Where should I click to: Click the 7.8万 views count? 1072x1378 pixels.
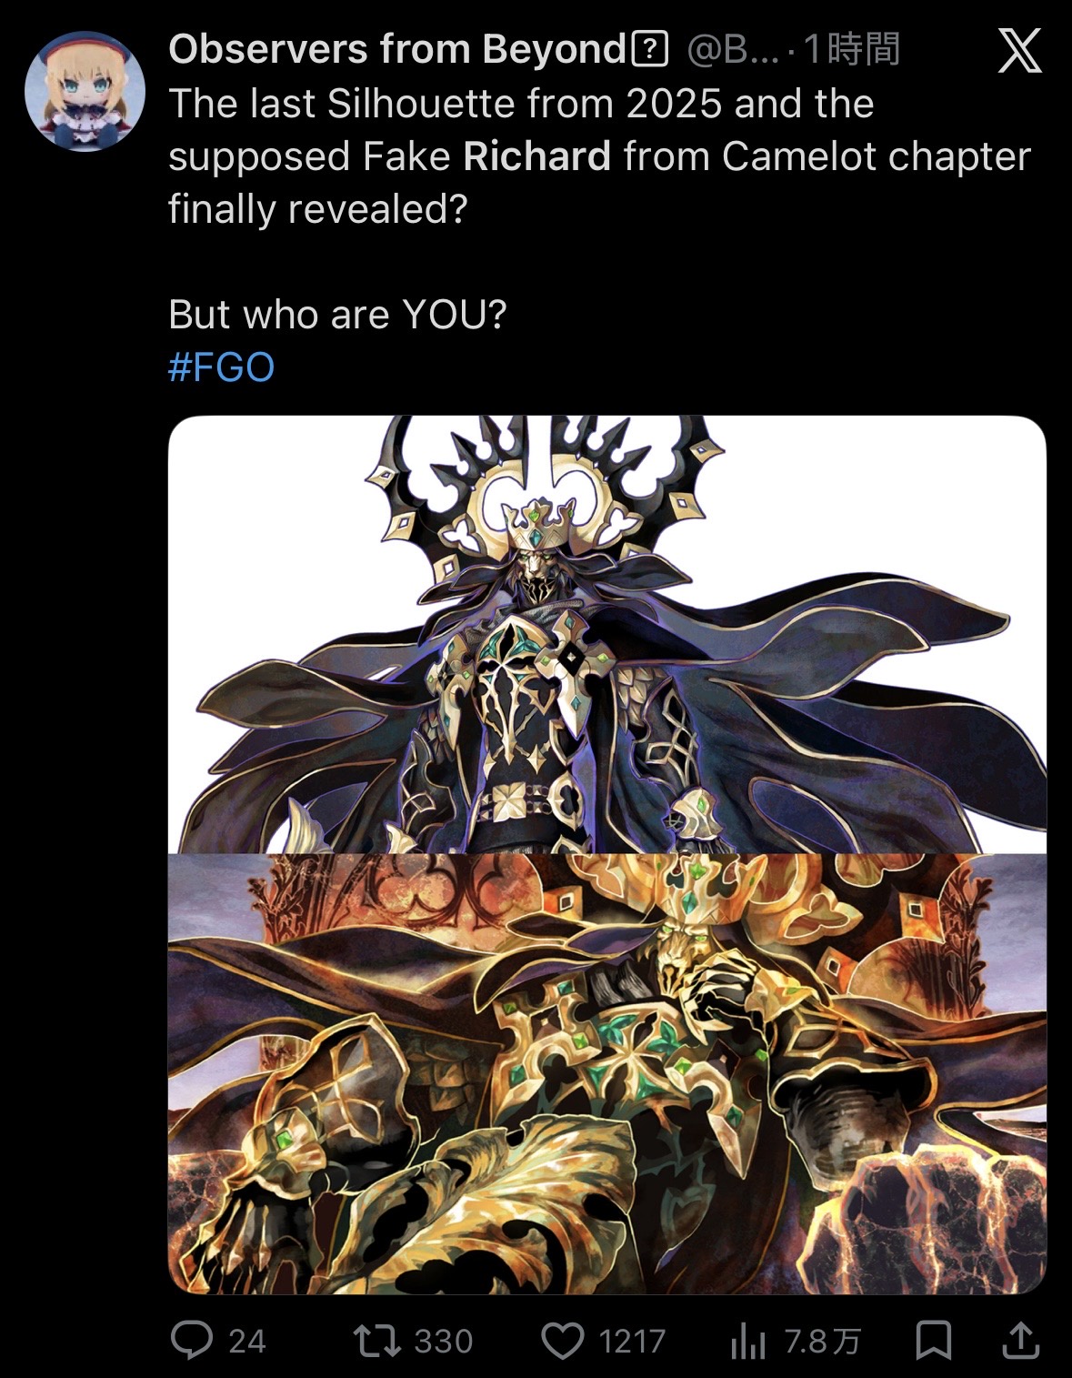click(822, 1342)
